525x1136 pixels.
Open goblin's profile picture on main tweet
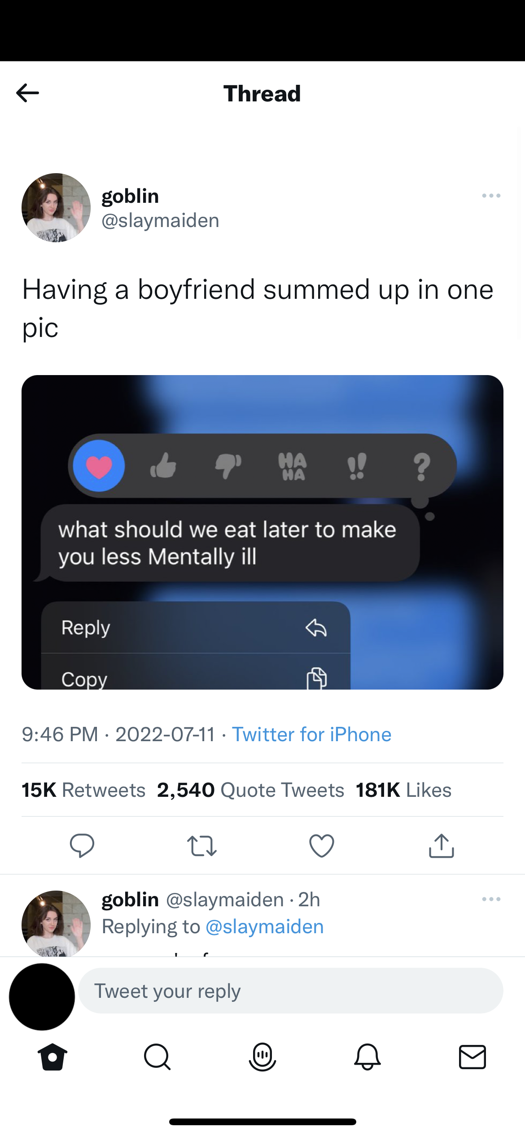56,208
